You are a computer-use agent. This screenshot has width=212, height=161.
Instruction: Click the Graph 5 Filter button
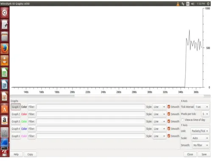click(x=32, y=136)
